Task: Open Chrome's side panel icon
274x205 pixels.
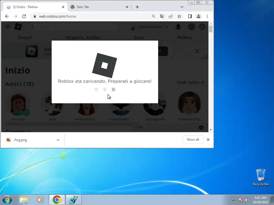Action: click(190, 16)
